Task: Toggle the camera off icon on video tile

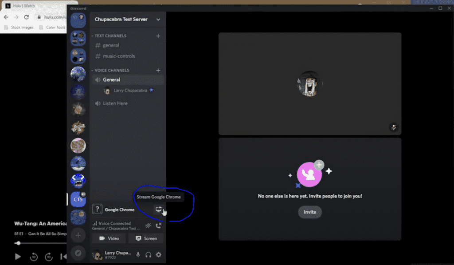Action: (x=393, y=128)
